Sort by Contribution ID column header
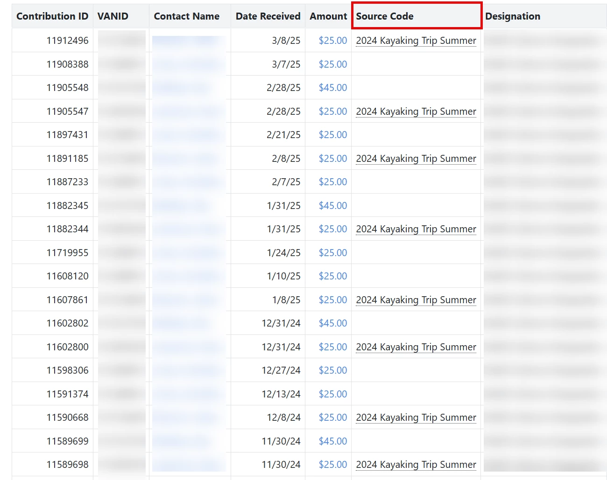The image size is (607, 480). coord(52,16)
